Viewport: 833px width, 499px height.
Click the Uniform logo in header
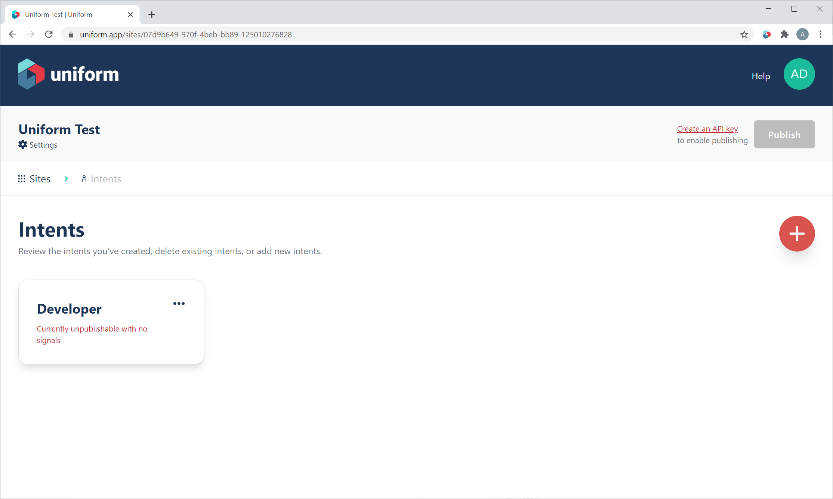68,74
